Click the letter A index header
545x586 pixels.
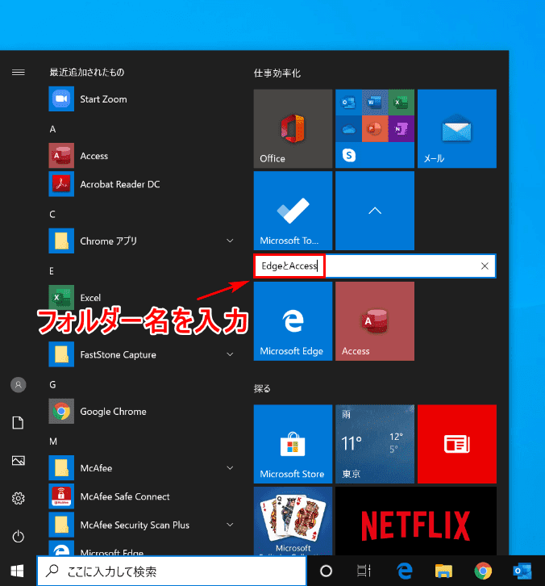pyautogui.click(x=52, y=129)
